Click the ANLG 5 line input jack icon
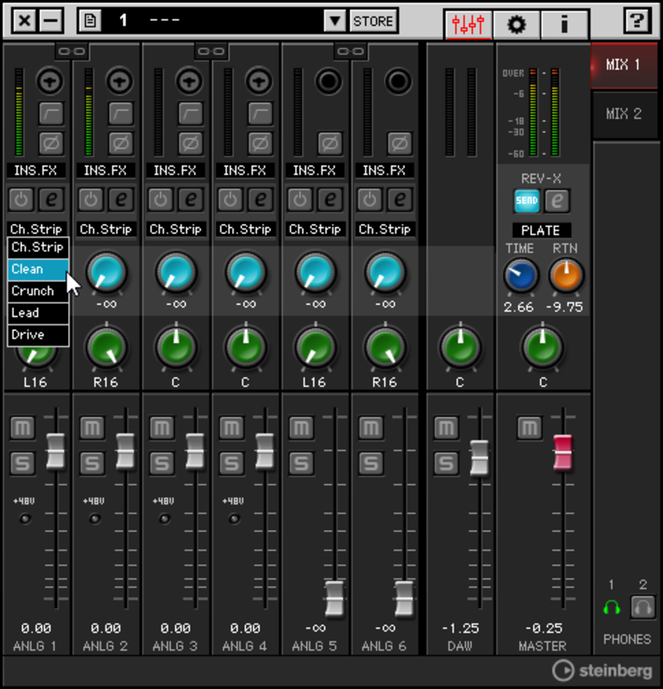The image size is (663, 689). point(328,81)
